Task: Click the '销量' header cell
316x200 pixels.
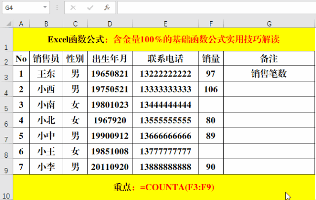Action: [x=211, y=59]
